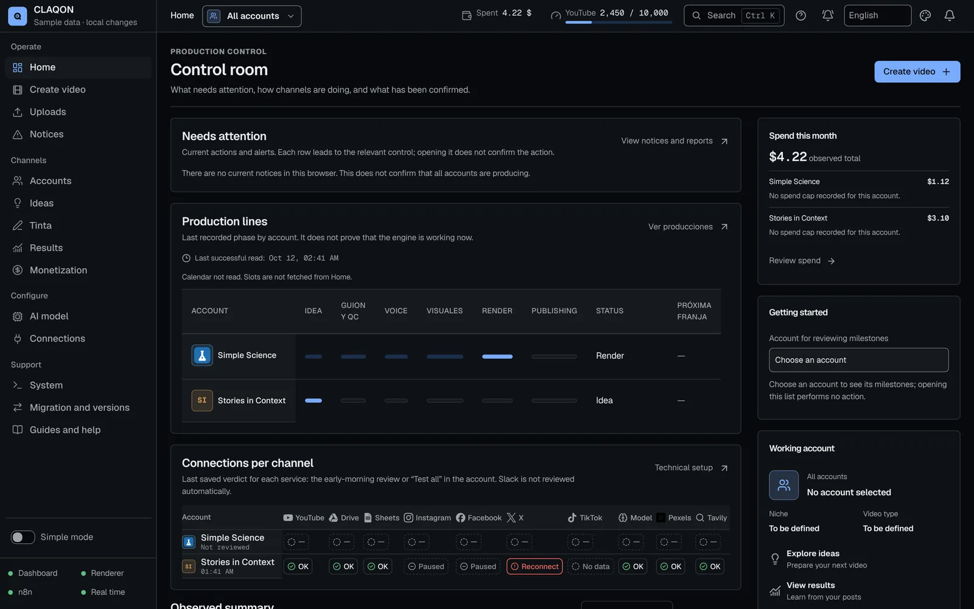Follow the Ver producciones link
Image resolution: width=974 pixels, height=609 pixels.
click(688, 227)
